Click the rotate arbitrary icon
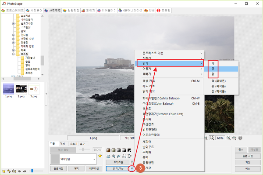 (x=108, y=157)
